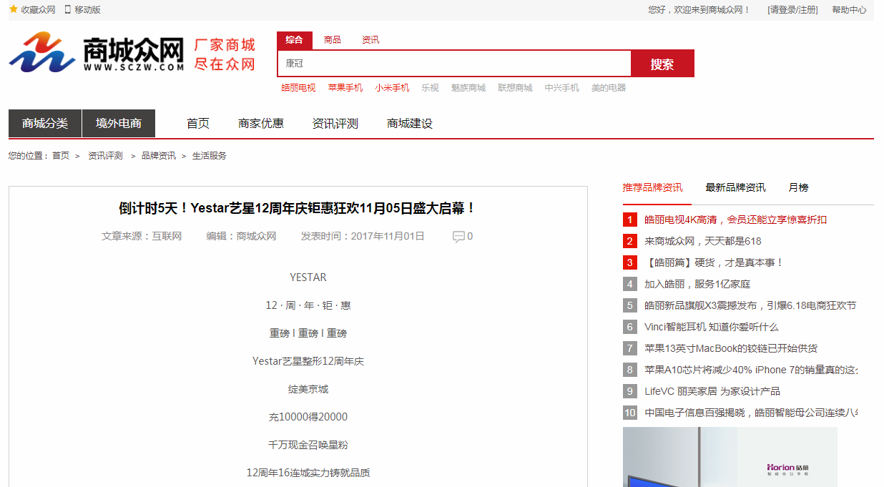Open article 皓丽电视4K高清，会员还能立享惊喜折扣

(x=735, y=220)
